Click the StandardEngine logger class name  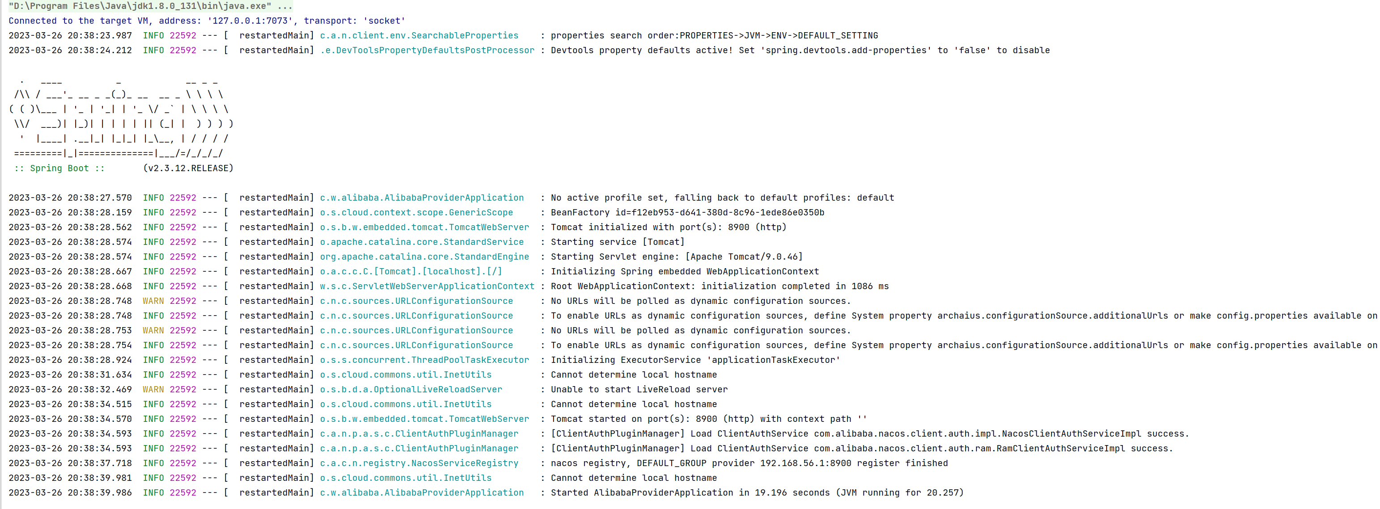coord(424,257)
